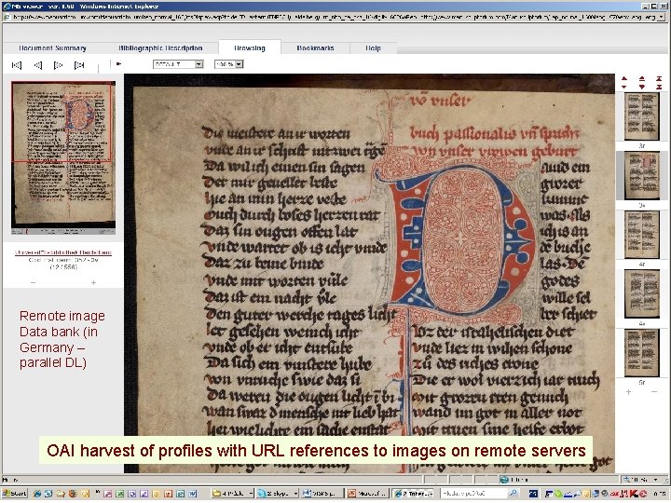Open the Bookmarks tab

coord(315,48)
